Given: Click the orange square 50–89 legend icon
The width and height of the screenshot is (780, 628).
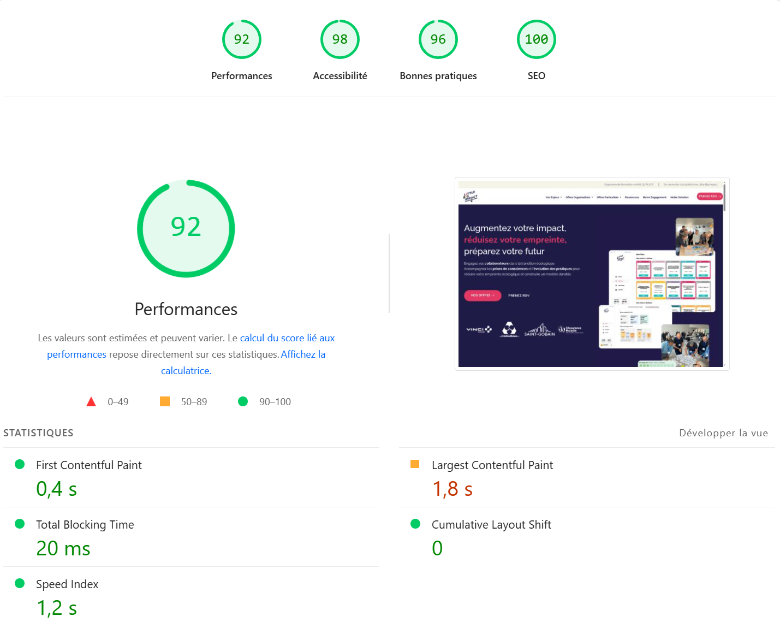Looking at the screenshot, I should 165,401.
